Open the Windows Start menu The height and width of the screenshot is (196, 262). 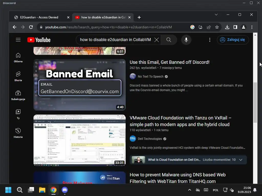click(x=8, y=190)
